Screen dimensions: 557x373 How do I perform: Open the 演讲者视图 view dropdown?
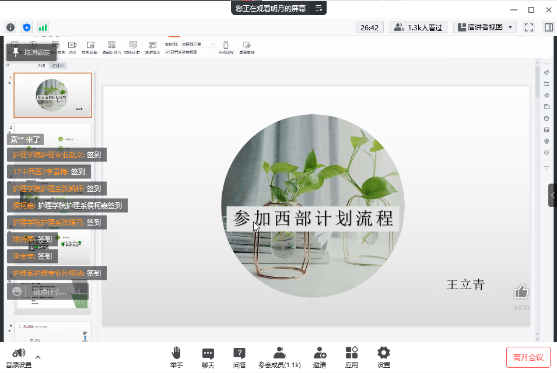485,27
